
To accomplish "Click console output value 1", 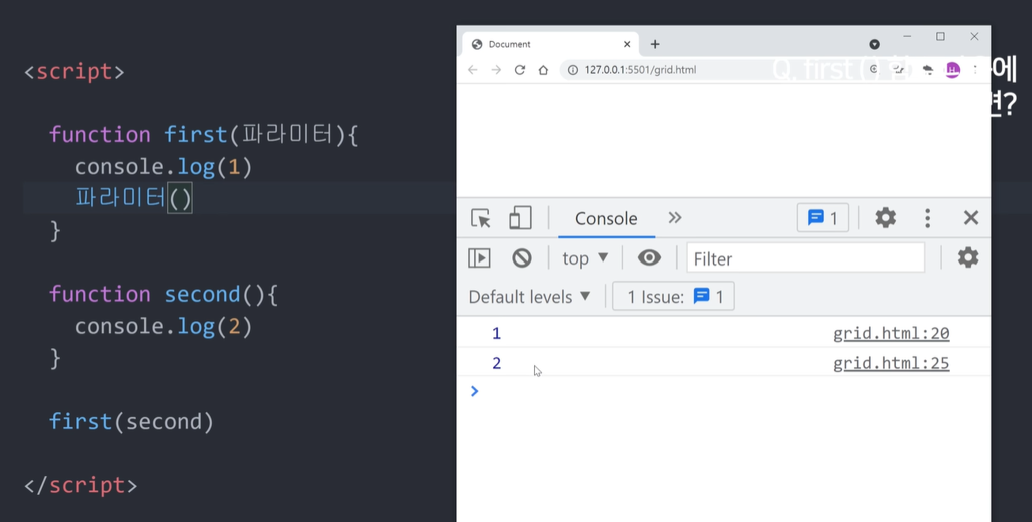I will 496,334.
